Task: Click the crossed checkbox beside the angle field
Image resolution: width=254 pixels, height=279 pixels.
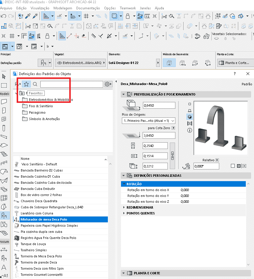Action: 239,166
